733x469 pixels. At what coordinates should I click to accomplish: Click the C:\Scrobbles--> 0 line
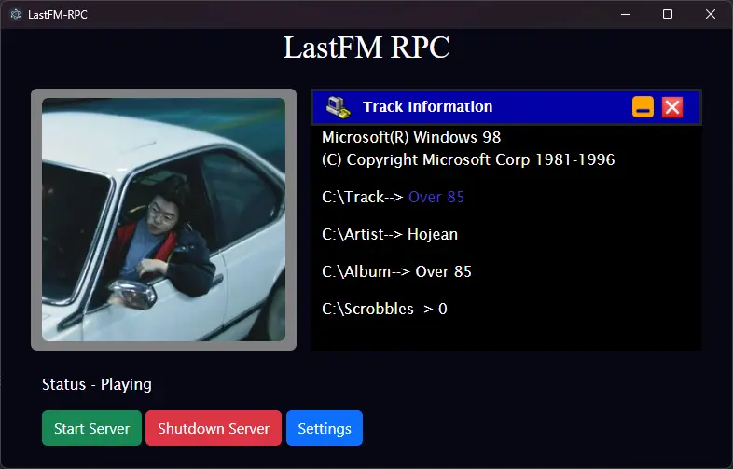[384, 309]
